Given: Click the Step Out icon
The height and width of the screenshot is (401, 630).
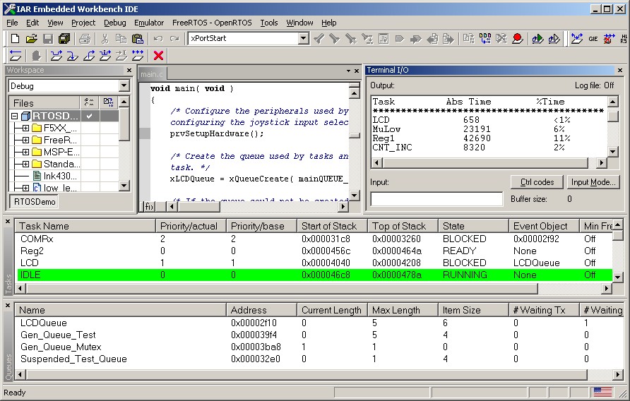Looking at the screenshot, I should pos(89,56).
